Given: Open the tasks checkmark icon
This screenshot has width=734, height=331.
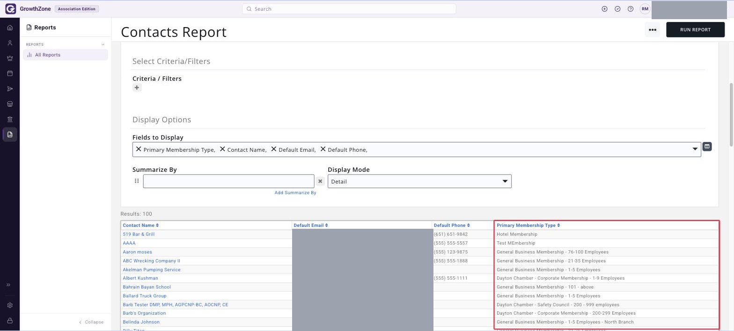Looking at the screenshot, I should click(x=617, y=9).
